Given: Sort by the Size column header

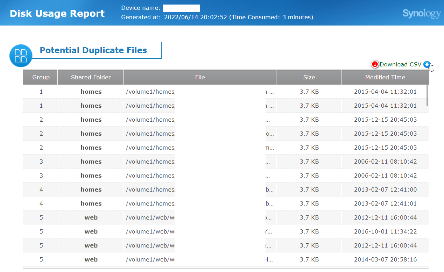Looking at the screenshot, I should 309,77.
